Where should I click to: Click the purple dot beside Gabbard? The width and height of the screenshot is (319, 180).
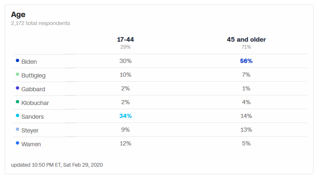pos(17,88)
